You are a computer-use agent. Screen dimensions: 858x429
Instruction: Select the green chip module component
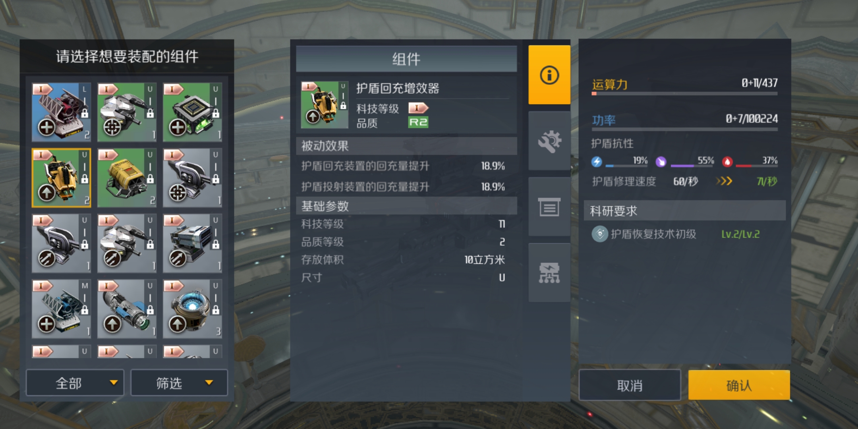tap(192, 112)
